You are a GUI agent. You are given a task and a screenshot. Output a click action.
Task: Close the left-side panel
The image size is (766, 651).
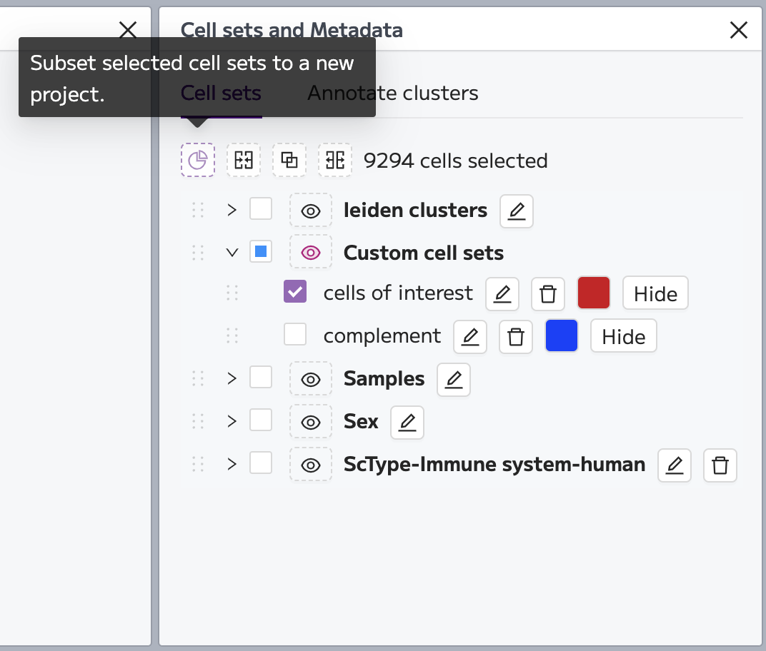click(x=128, y=29)
